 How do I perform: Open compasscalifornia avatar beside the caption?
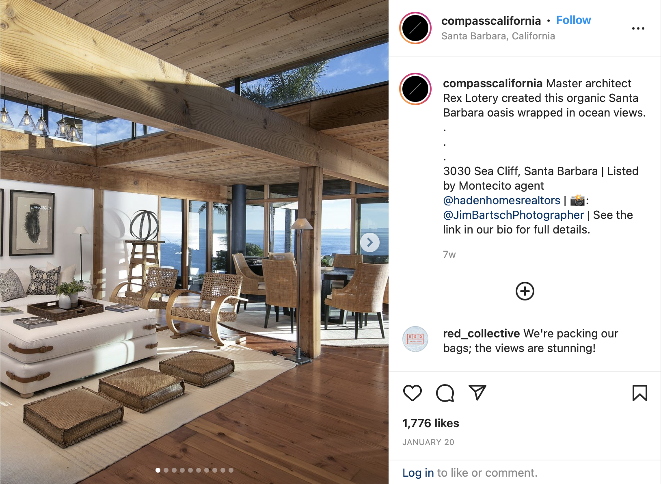click(x=415, y=89)
